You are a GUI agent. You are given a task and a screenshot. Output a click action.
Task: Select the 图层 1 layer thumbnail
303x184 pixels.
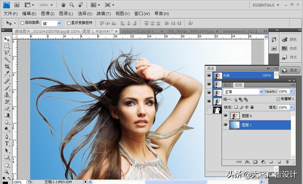[x=235, y=125]
